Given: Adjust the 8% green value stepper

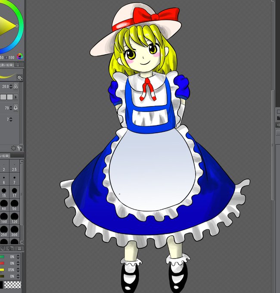Looking at the screenshot, I should tap(18, 257).
